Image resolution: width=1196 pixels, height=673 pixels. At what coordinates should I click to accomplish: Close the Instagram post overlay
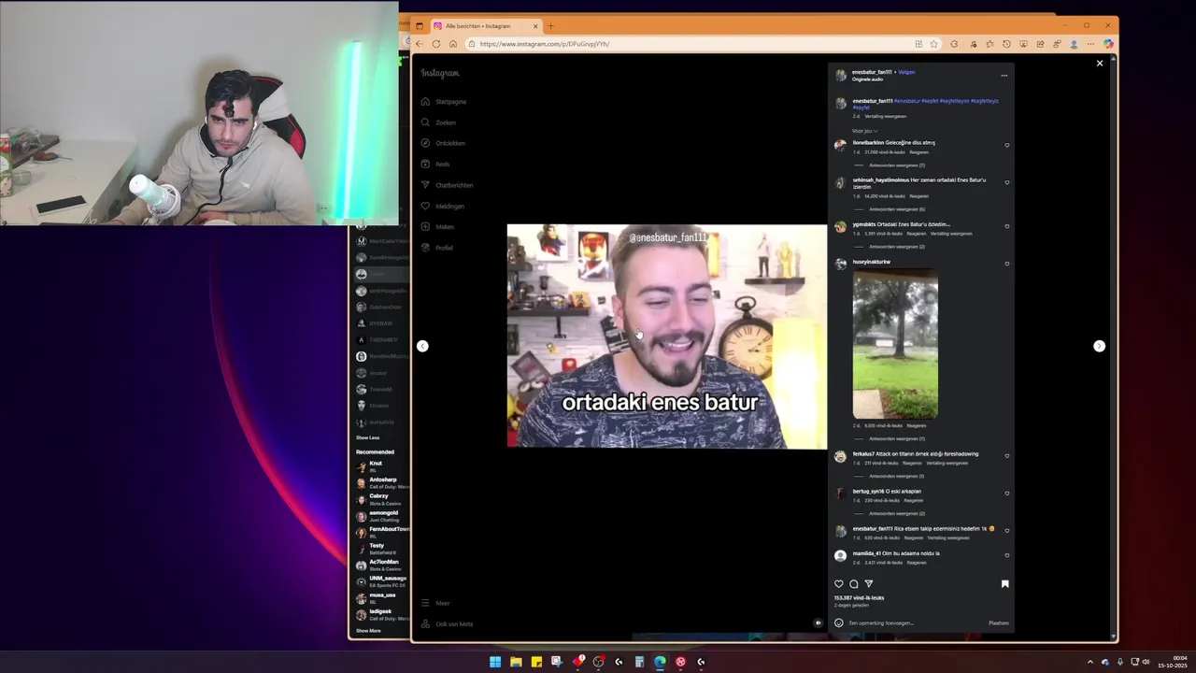tap(1100, 64)
